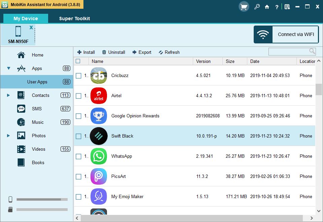323x222 pixels.
Task: Click the SD card storage usage bar
Action: [42, 210]
